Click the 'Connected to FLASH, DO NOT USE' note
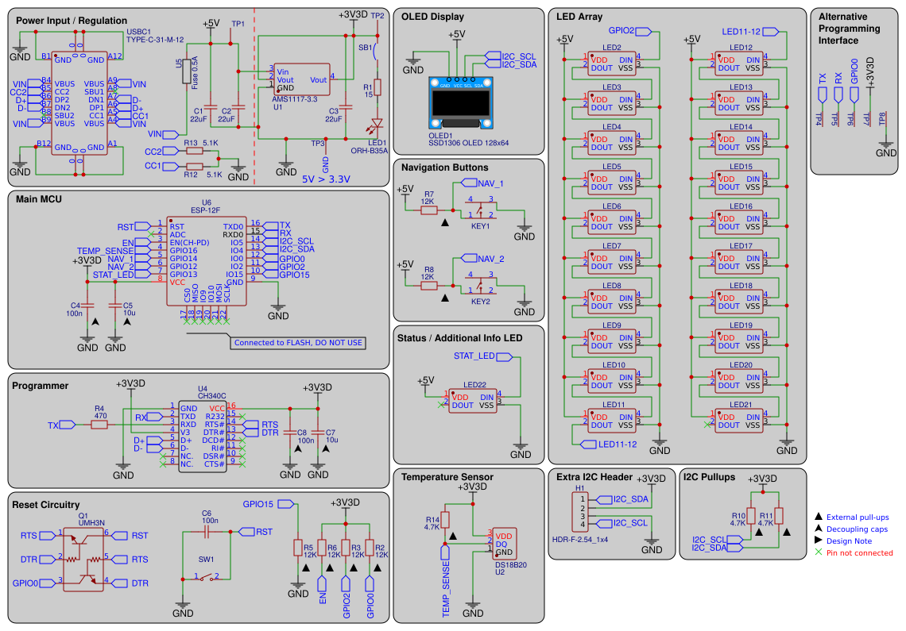906x631 pixels. pyautogui.click(x=298, y=343)
